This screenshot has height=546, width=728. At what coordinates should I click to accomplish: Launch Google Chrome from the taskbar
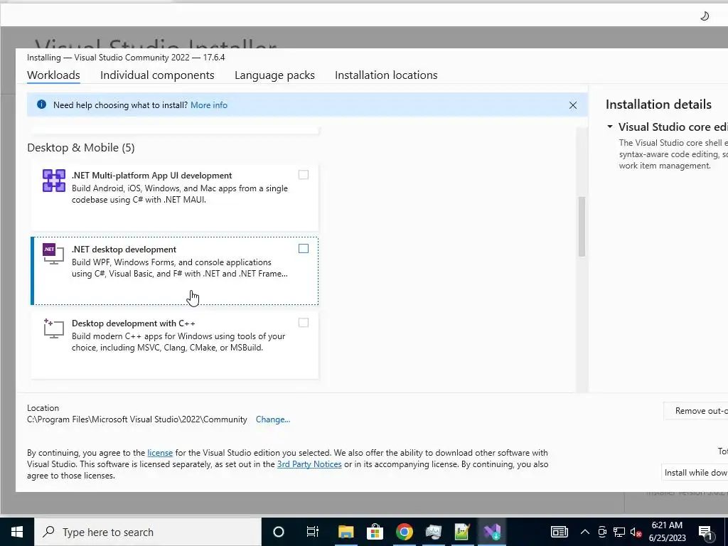coord(404,532)
